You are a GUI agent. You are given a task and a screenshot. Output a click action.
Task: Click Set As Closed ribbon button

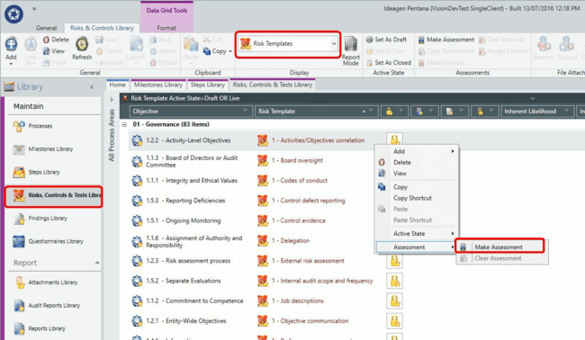tap(389, 63)
